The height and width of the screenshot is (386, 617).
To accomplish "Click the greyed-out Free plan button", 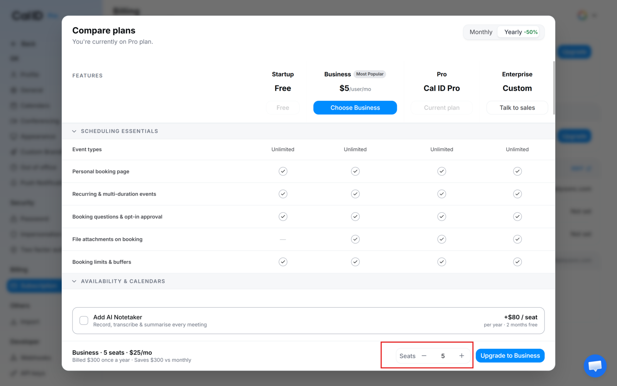I will [x=283, y=108].
